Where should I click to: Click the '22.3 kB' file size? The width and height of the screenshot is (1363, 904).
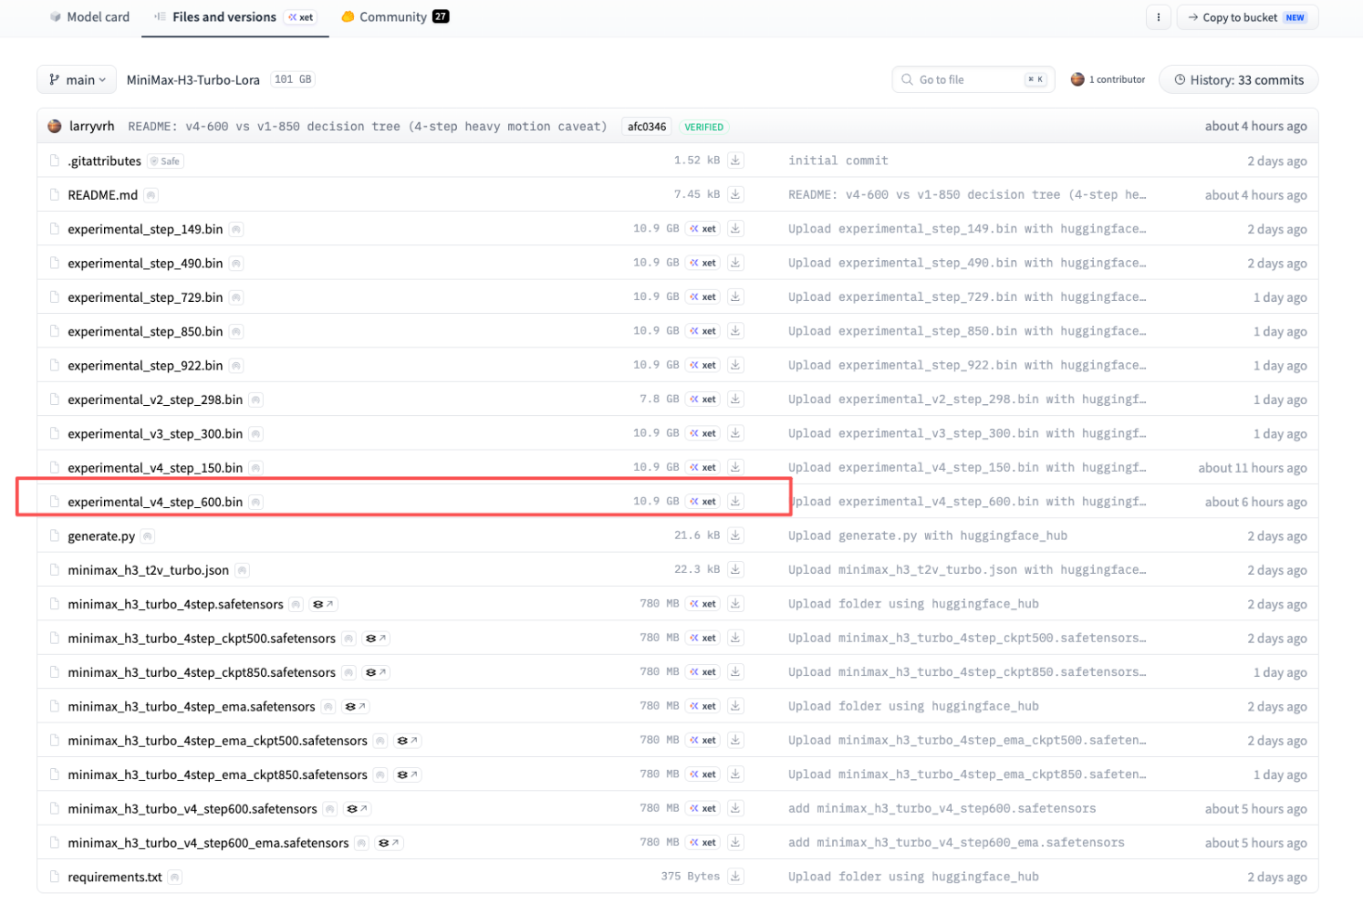point(697,570)
